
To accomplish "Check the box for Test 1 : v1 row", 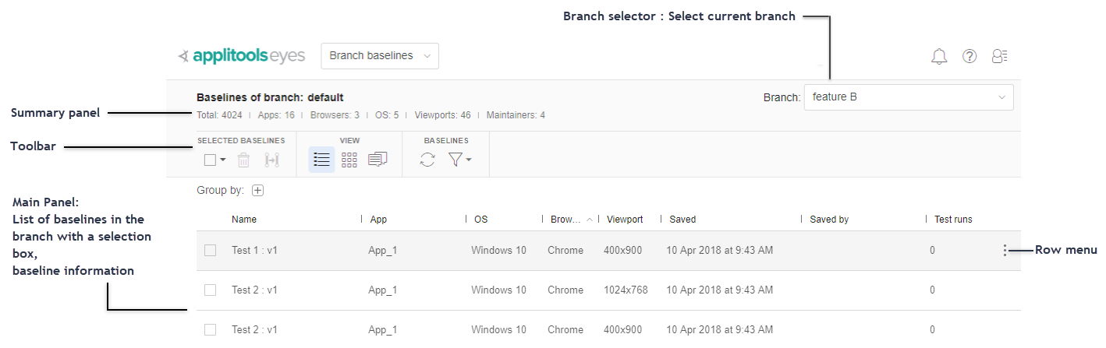I will (x=210, y=250).
